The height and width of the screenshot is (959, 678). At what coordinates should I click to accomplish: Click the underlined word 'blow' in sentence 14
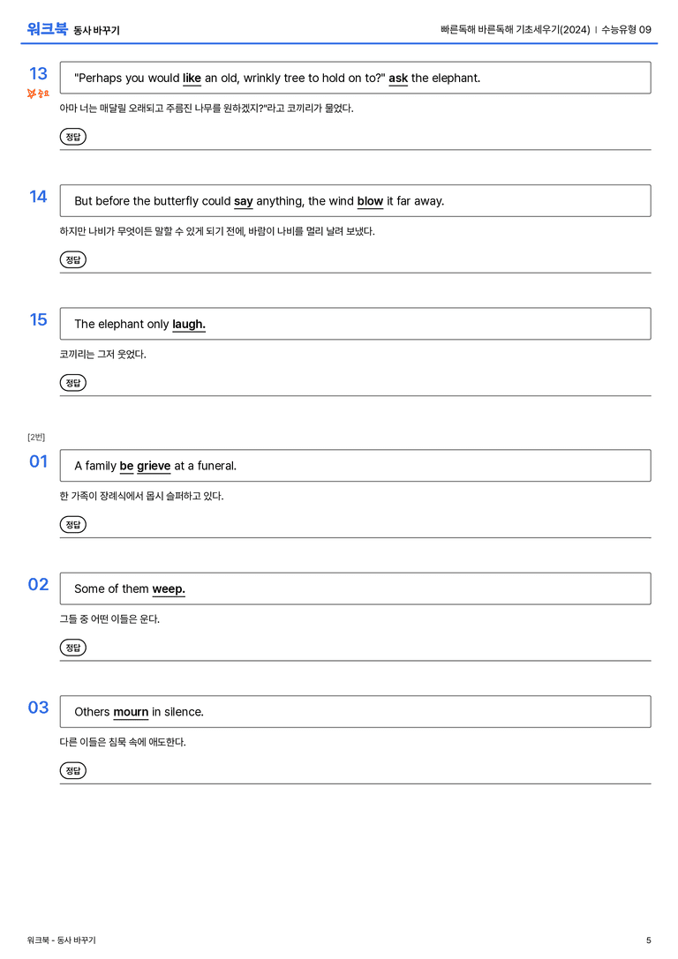[x=370, y=201]
